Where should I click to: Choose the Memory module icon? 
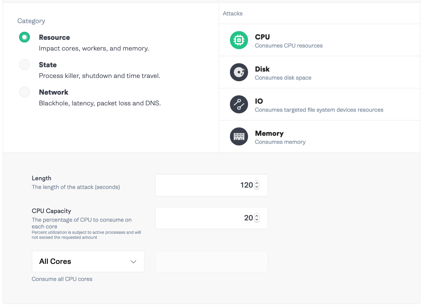[239, 136]
